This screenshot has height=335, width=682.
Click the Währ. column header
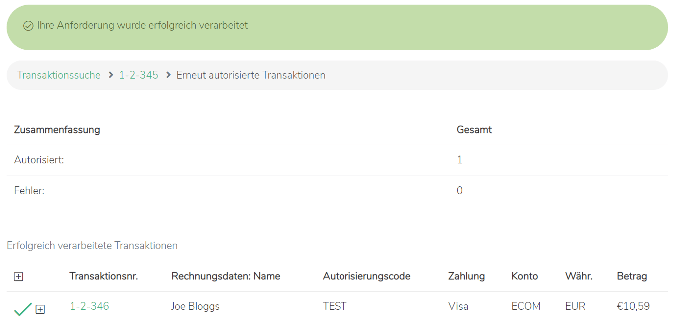click(x=579, y=276)
